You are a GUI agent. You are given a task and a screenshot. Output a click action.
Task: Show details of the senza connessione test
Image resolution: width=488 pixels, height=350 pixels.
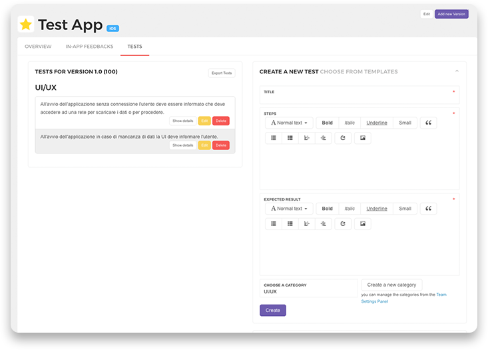click(183, 121)
